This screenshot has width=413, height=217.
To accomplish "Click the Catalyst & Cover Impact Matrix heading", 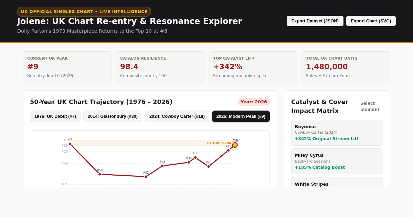I will [320, 106].
